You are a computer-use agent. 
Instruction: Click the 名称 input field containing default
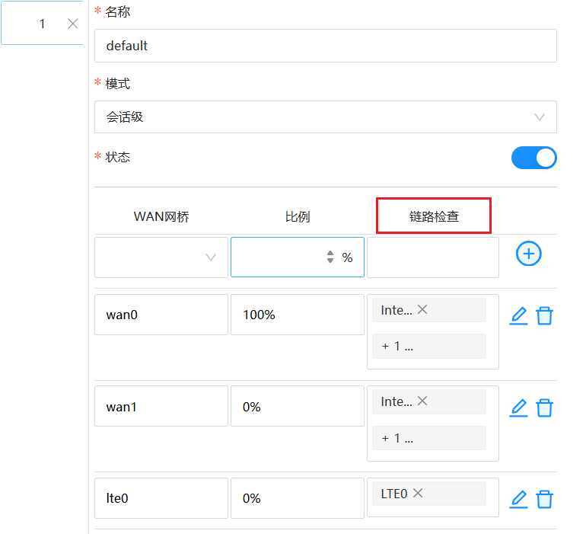[x=325, y=46]
